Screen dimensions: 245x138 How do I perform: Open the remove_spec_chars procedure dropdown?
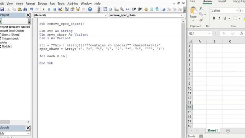[182, 15]
